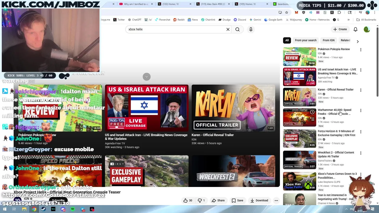Click the Create button

point(340,29)
